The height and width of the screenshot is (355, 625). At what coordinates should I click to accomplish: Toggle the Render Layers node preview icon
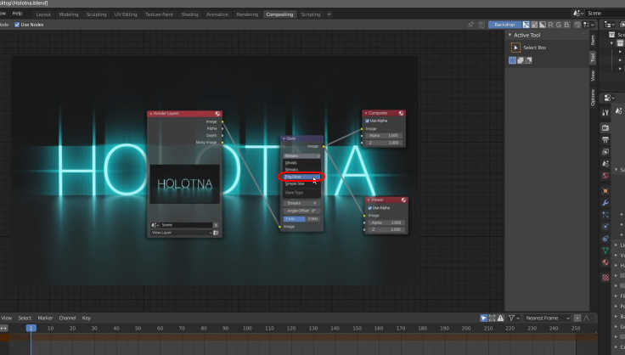click(x=217, y=114)
